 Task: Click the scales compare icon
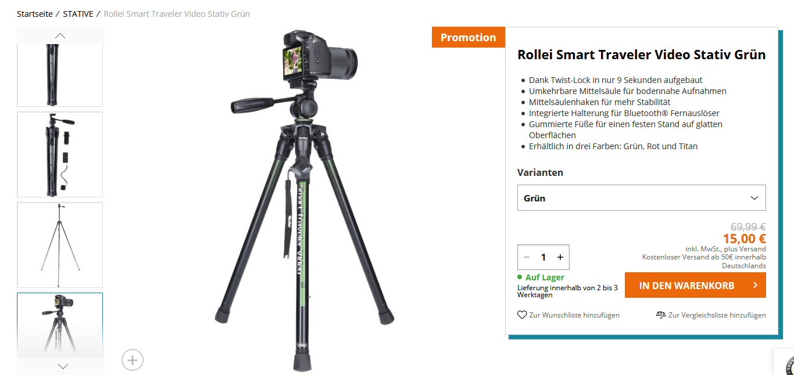point(661,315)
